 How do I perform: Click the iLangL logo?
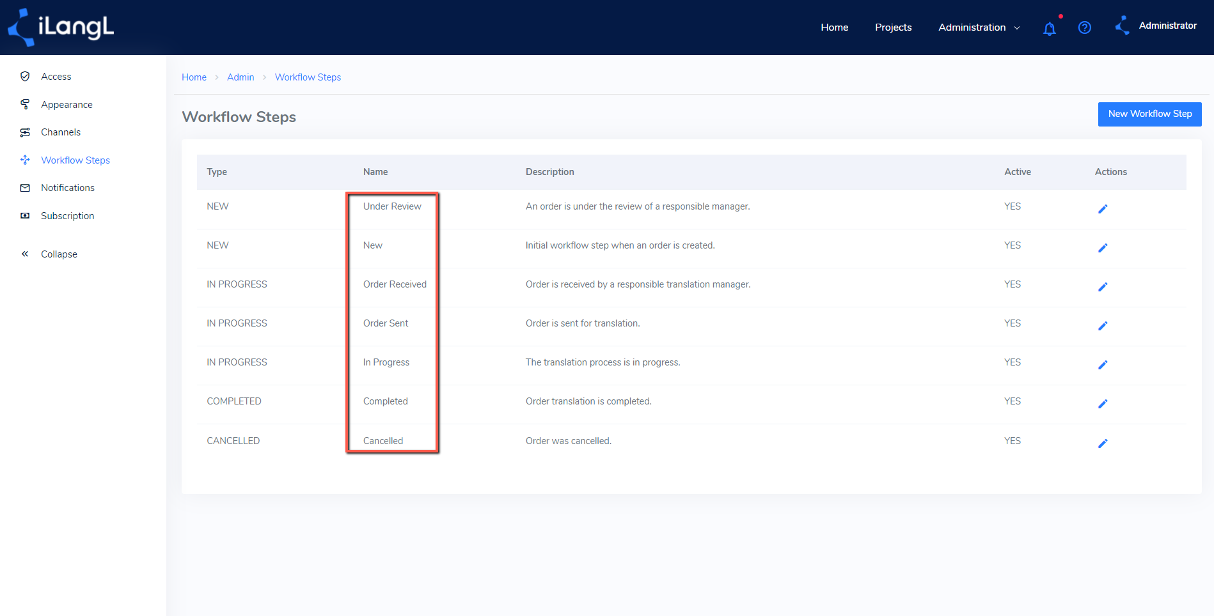61,27
